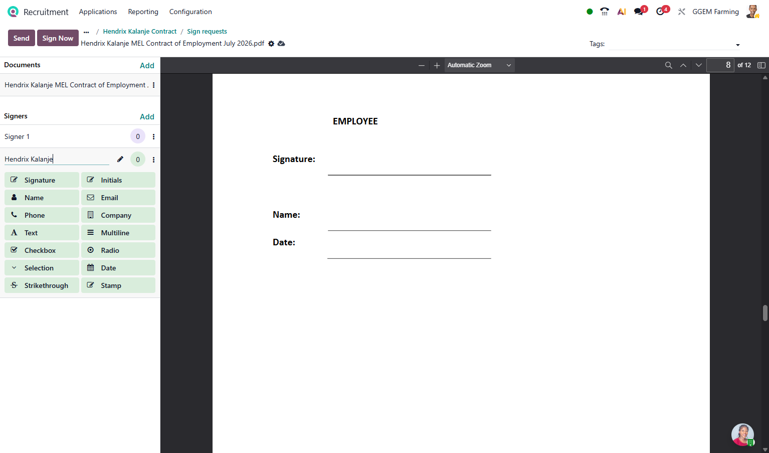The image size is (769, 453).
Task: Toggle the PDF sidebar icon
Action: pos(761,65)
